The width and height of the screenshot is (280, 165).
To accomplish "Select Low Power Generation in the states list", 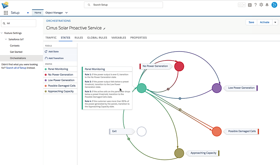I will click(x=60, y=80).
